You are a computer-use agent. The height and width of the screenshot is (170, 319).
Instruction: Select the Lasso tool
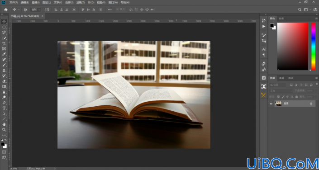(x=4, y=33)
